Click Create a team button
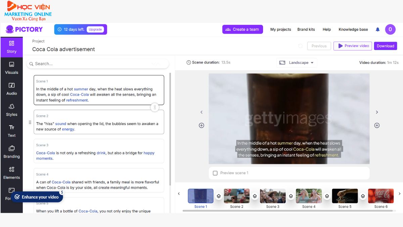 [242, 29]
